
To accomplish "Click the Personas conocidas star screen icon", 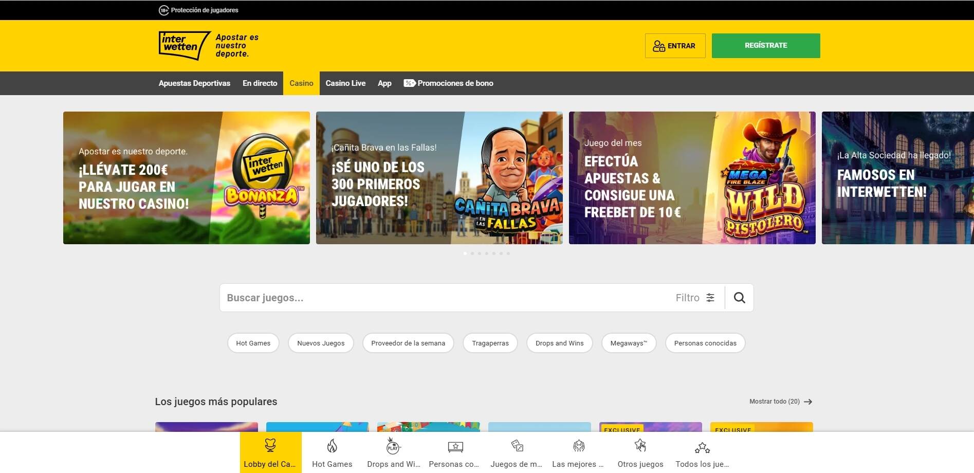I will point(455,447).
